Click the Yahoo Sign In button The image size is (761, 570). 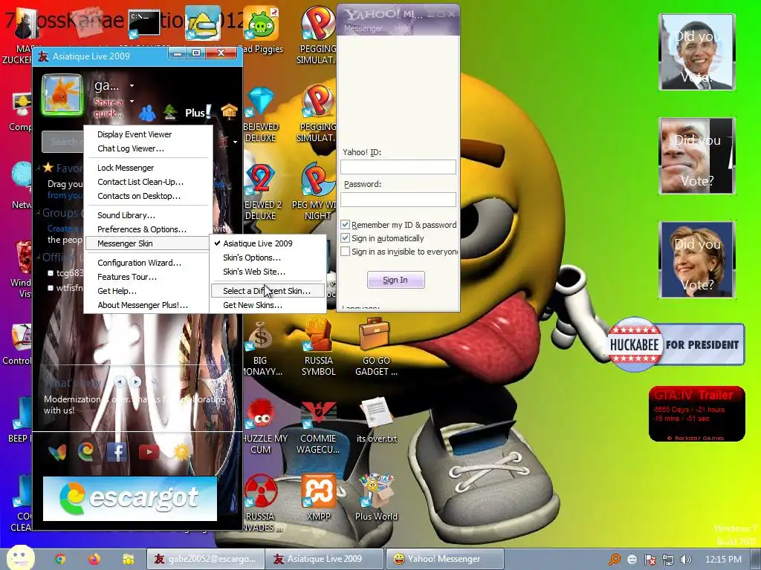tap(395, 280)
